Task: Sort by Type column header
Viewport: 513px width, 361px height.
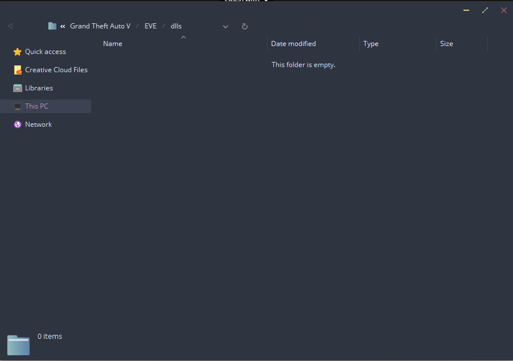Action: tap(371, 43)
